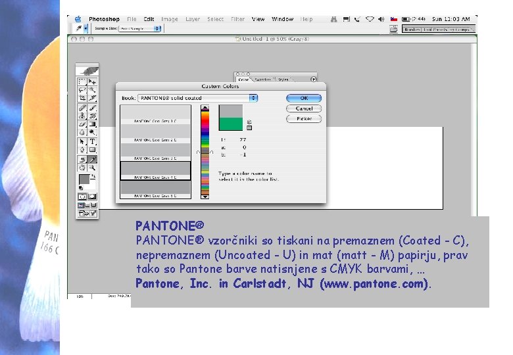Switch to Full Screen with menu bar
The height and width of the screenshot is (355, 513).
87,205
